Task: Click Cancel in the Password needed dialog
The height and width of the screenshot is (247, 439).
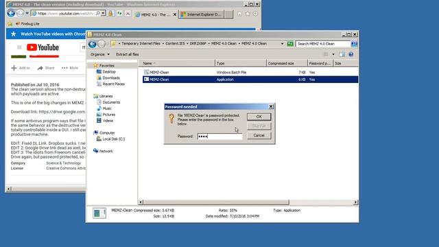Action: [259, 136]
